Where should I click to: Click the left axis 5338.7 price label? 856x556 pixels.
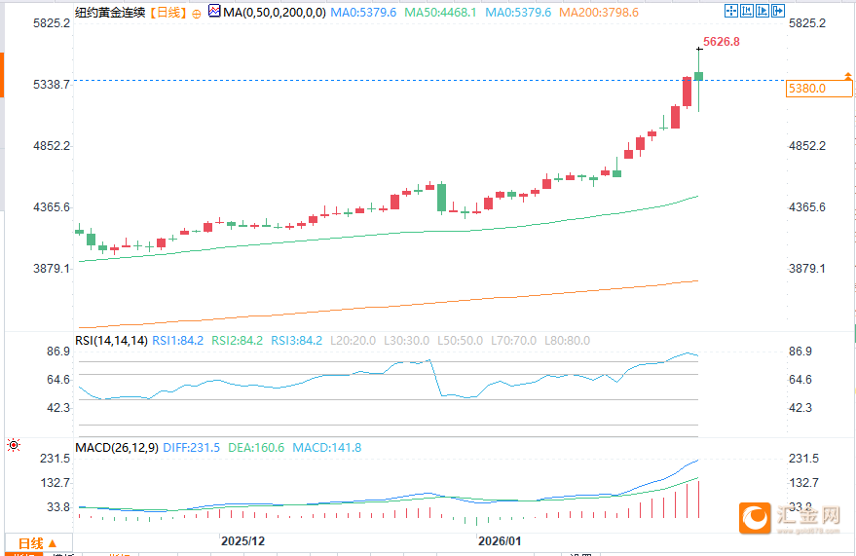pyautogui.click(x=52, y=84)
